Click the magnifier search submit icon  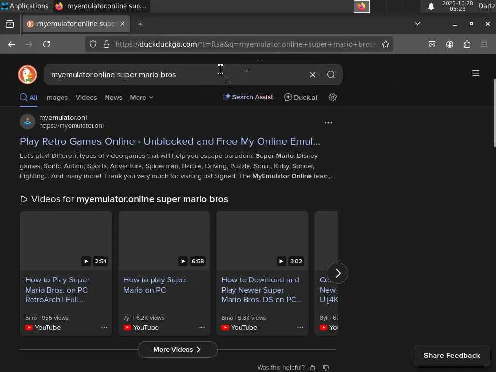point(331,75)
